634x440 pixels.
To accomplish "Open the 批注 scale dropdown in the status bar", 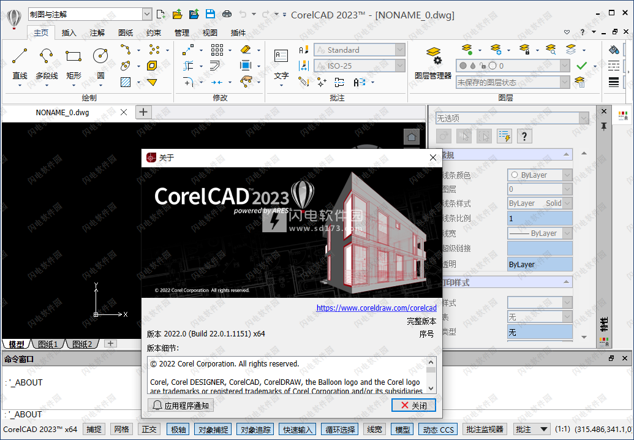I will 532,430.
